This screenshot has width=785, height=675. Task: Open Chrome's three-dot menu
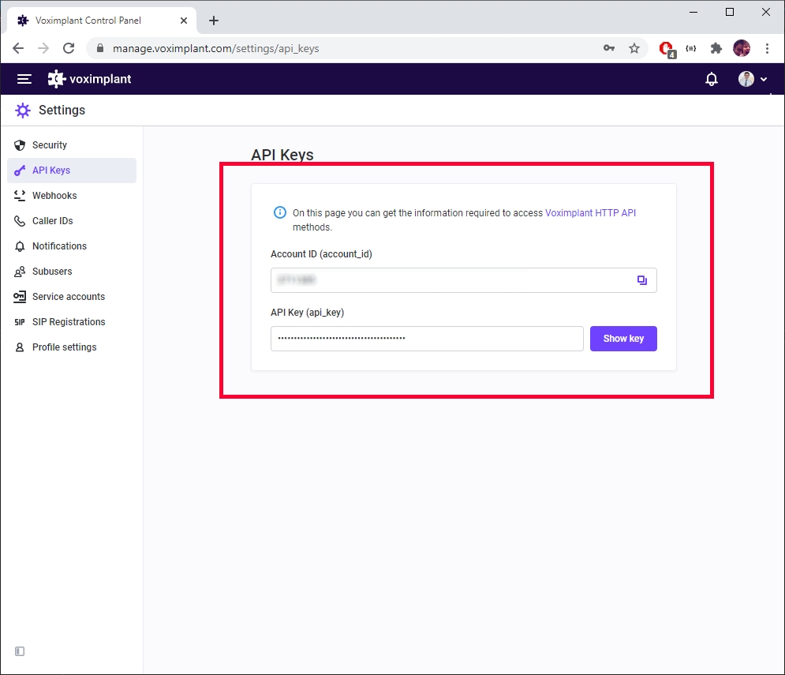(767, 48)
